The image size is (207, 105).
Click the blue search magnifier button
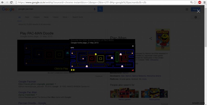point(100,9)
